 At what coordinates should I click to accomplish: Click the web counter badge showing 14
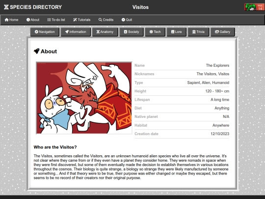tap(254, 7)
